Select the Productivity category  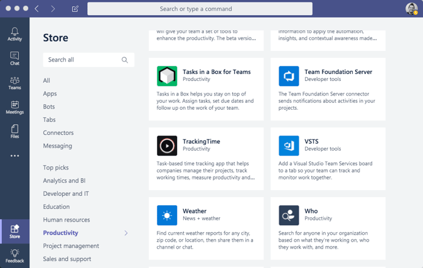tap(61, 233)
